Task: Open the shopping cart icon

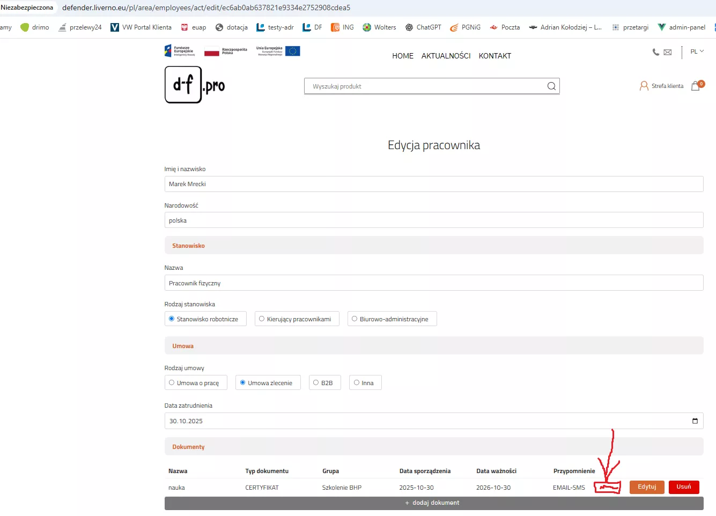Action: pos(696,86)
